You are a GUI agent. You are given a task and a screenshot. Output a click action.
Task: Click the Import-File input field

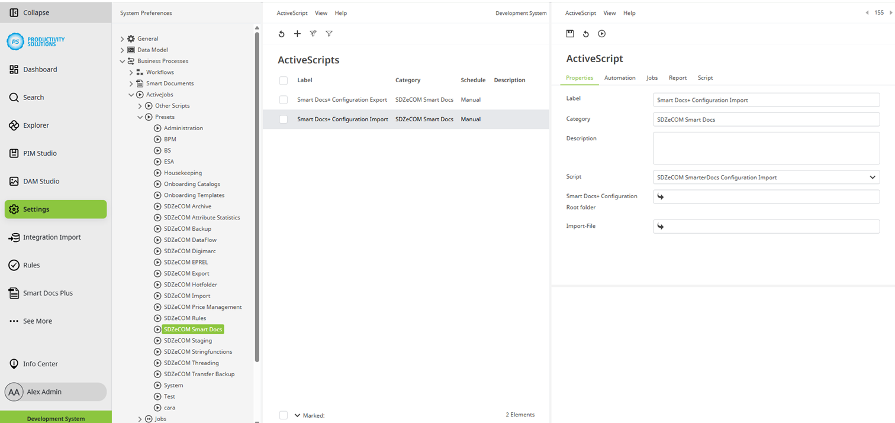766,226
